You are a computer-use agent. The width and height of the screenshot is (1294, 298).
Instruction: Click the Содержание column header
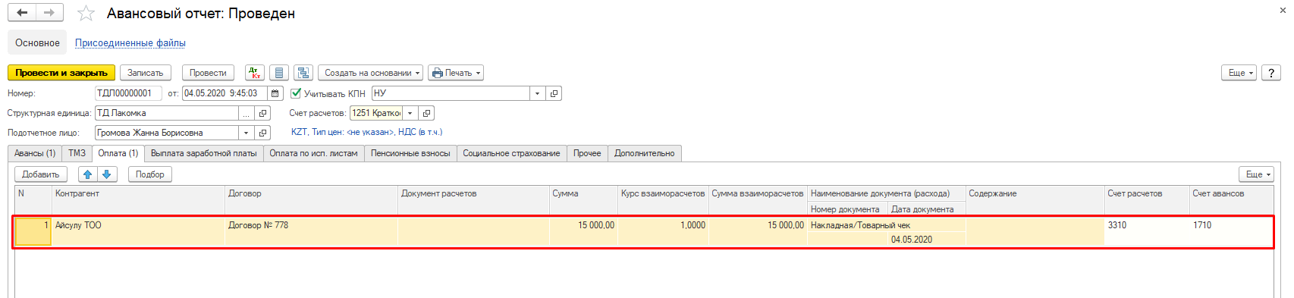(x=1035, y=201)
